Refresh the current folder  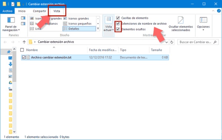pos(172,42)
